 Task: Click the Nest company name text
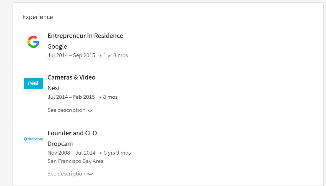pos(54,88)
